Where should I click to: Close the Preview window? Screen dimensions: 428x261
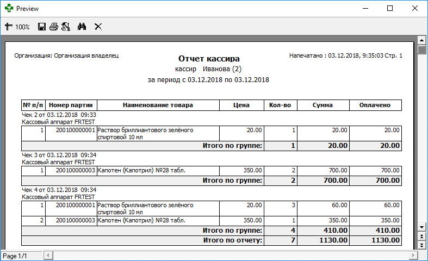click(415, 9)
